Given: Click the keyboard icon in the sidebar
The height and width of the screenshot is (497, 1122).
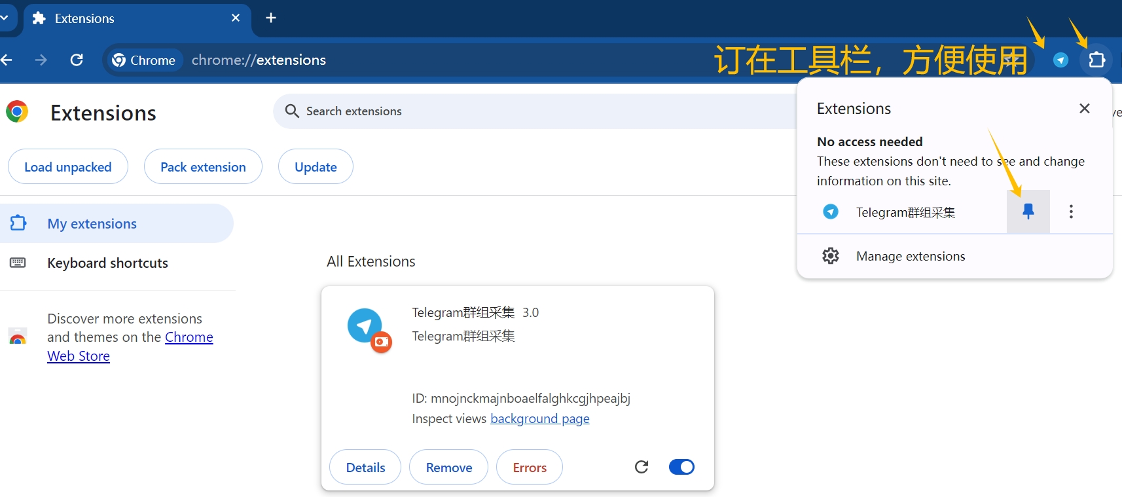Looking at the screenshot, I should point(18,263).
